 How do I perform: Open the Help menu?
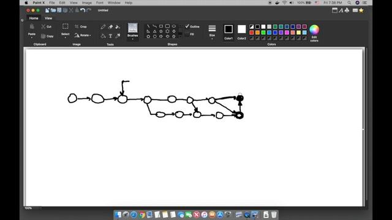pyautogui.click(x=129, y=2)
